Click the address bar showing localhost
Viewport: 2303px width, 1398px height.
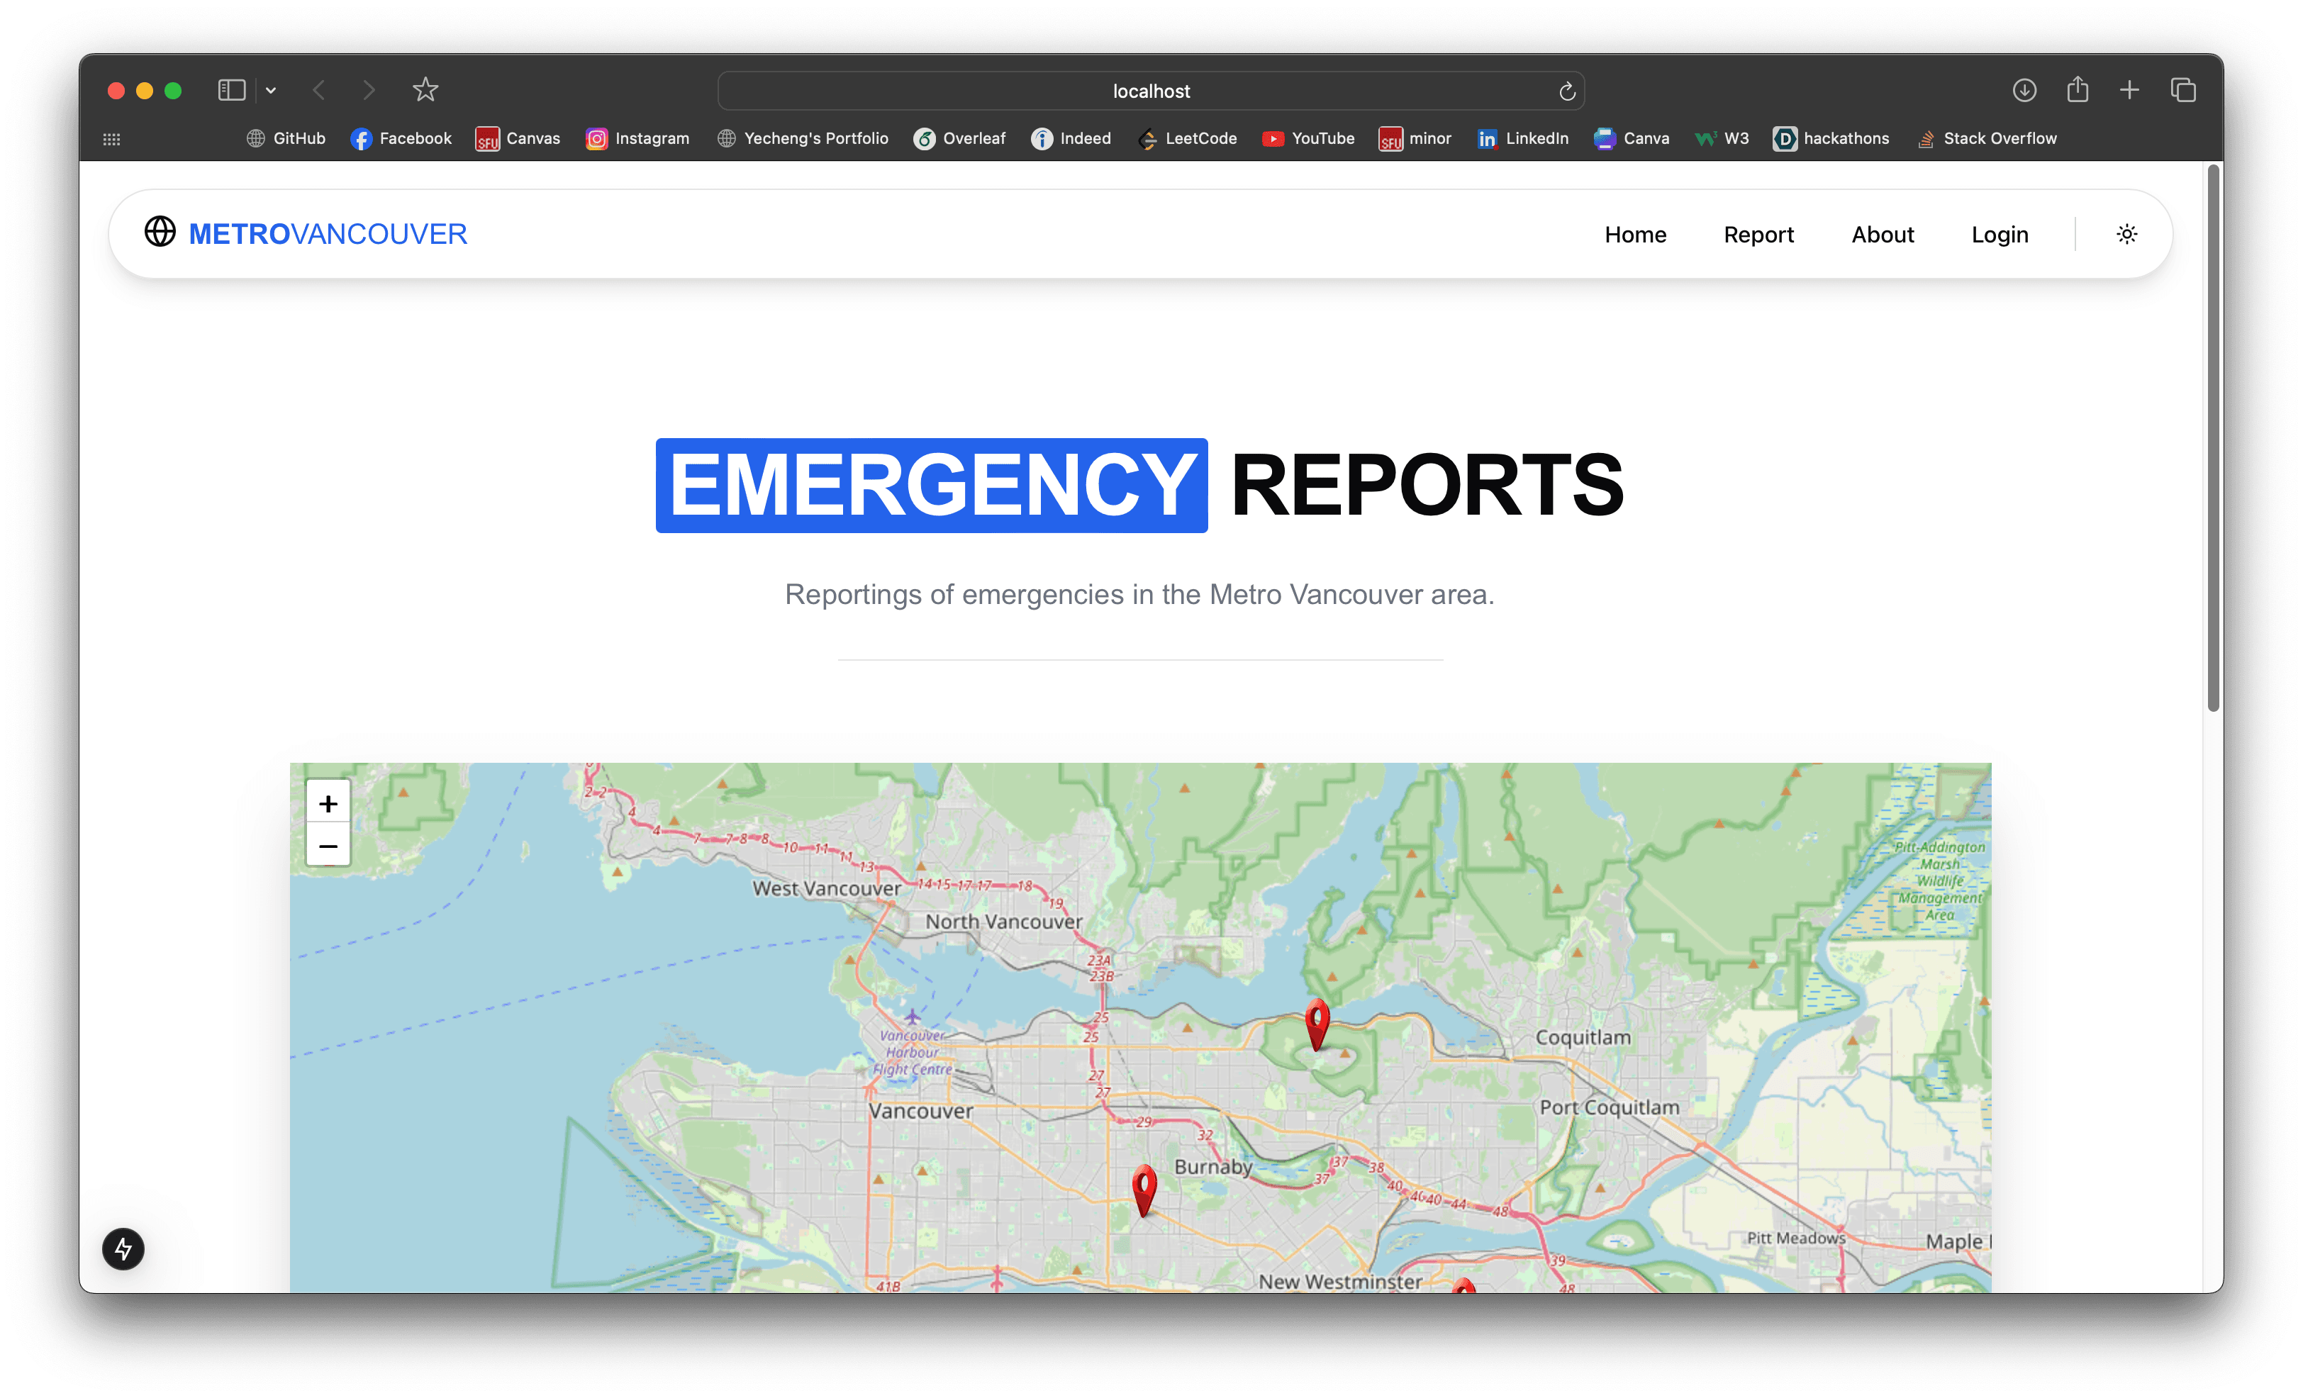pos(1151,91)
